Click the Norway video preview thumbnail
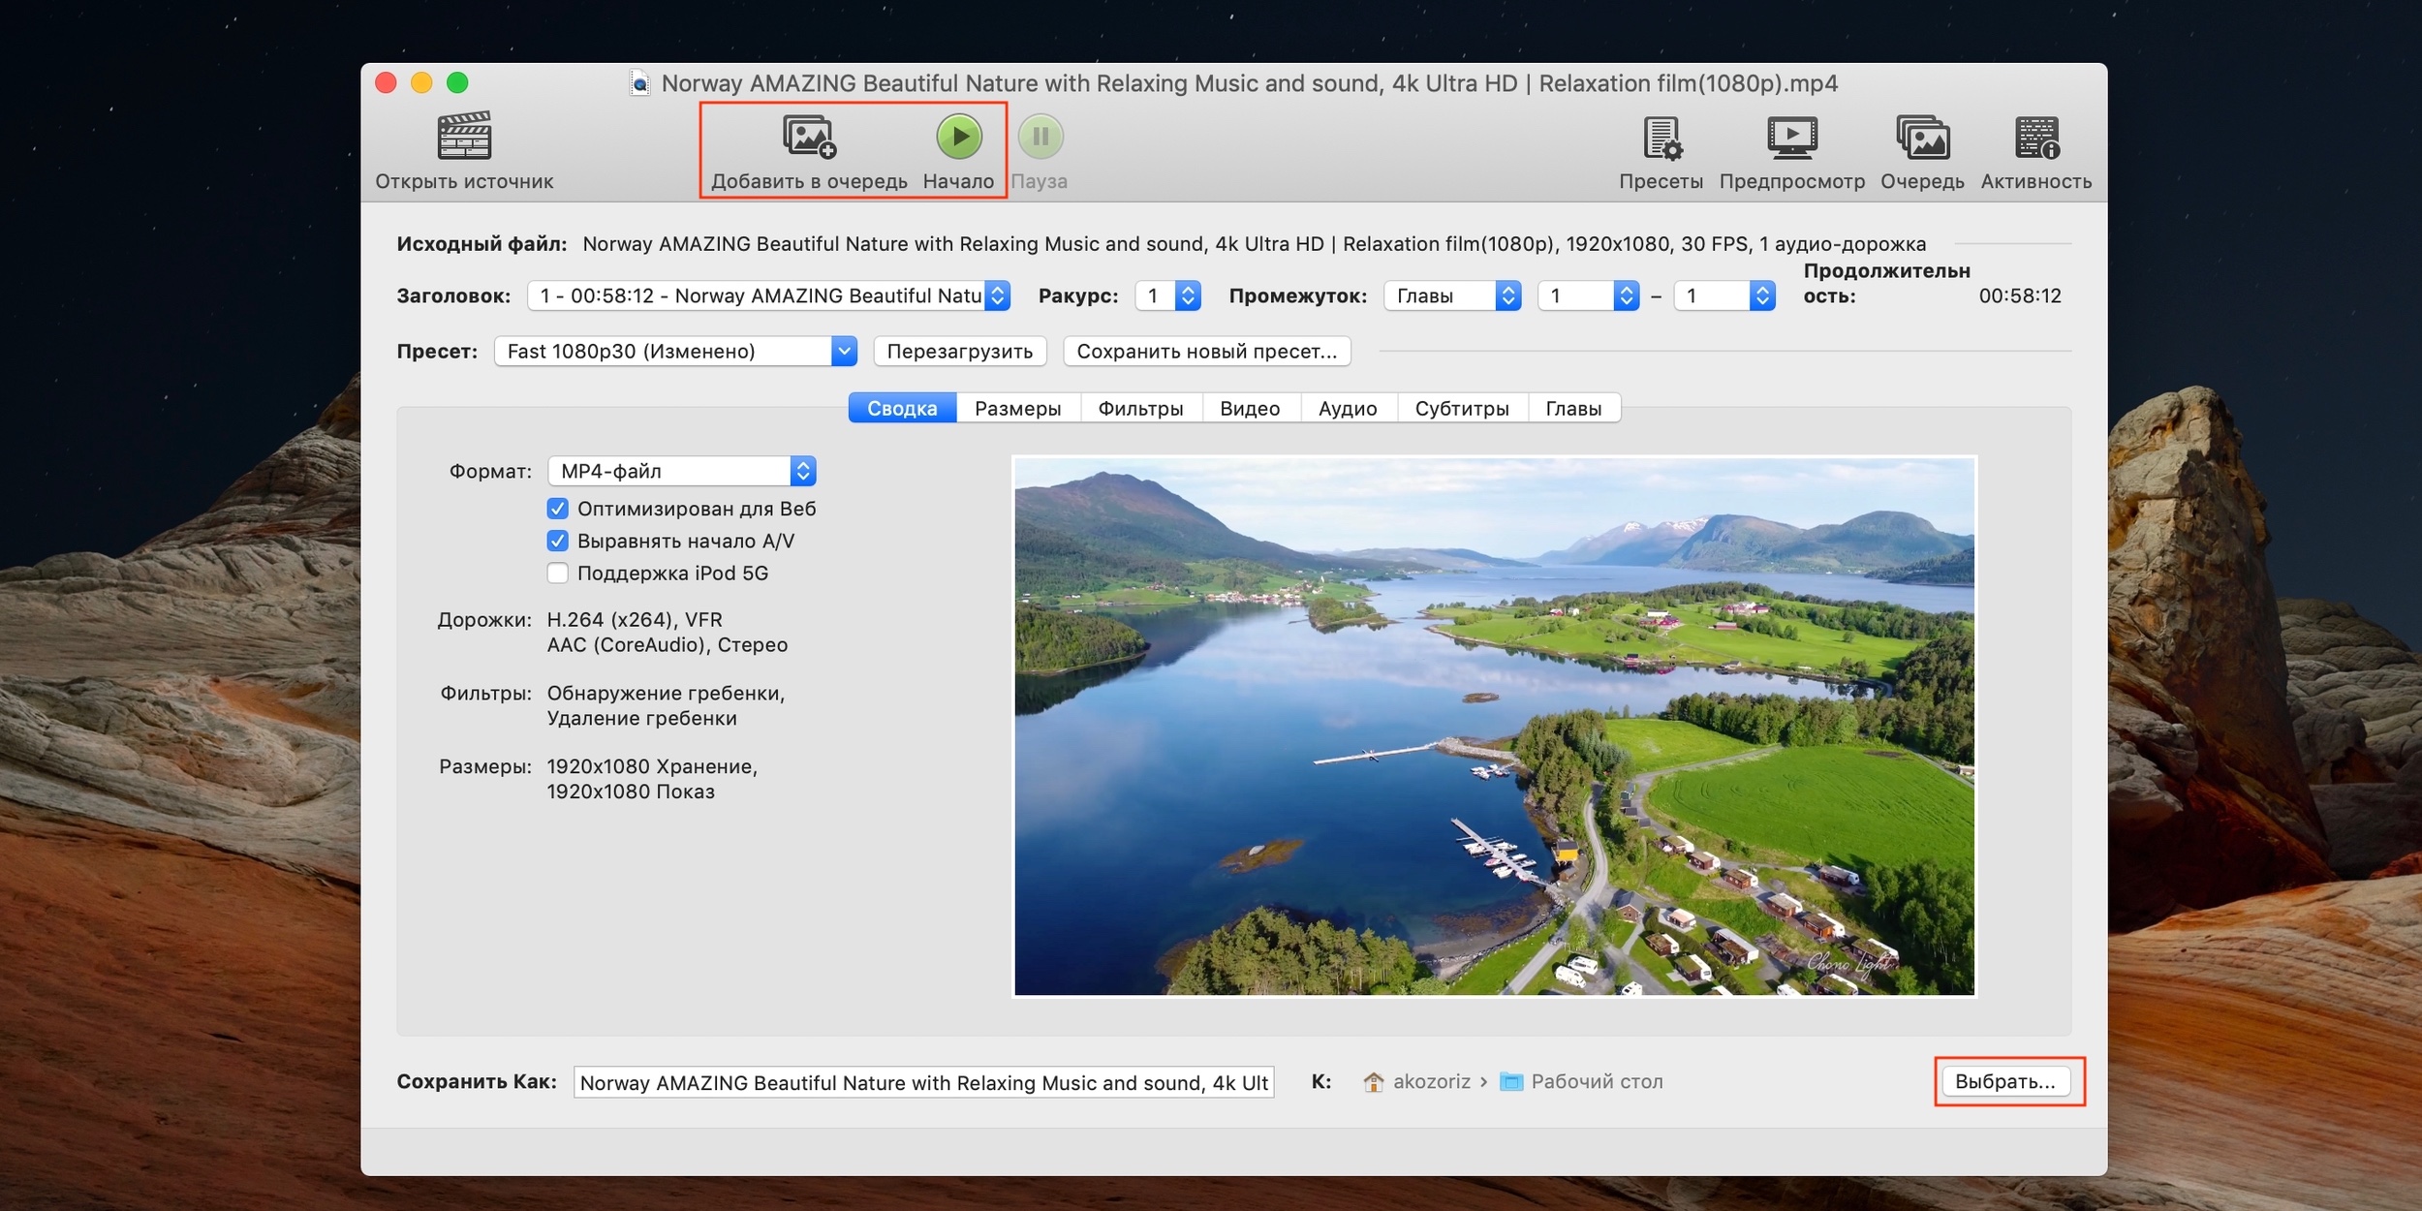This screenshot has width=2422, height=1211. pos(1493,726)
